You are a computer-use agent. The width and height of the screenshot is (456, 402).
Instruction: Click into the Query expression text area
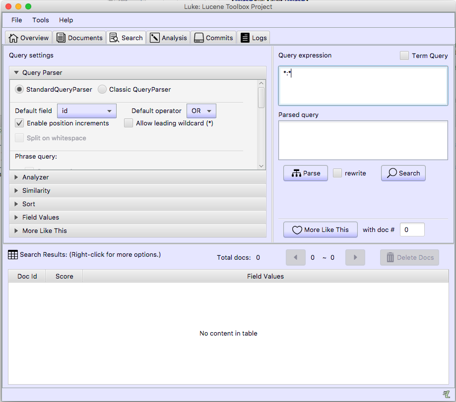[x=363, y=86]
